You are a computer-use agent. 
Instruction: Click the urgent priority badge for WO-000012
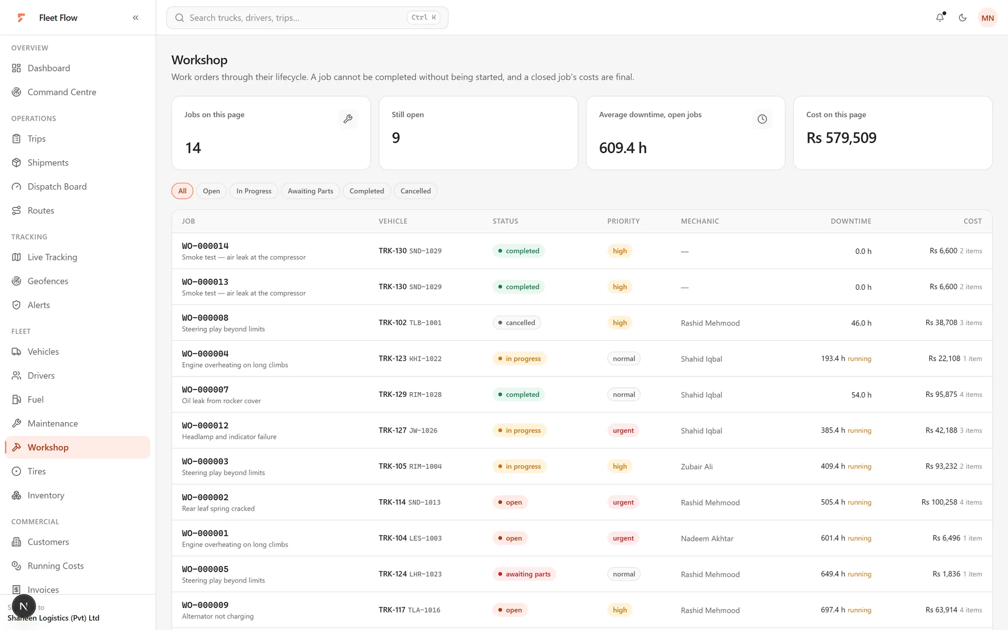(x=623, y=430)
